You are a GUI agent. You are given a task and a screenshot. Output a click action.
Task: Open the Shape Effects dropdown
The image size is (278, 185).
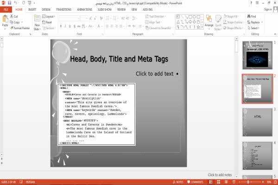point(233,28)
